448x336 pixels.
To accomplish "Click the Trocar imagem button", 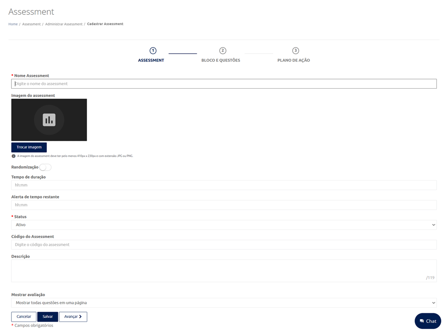I will tap(29, 147).
